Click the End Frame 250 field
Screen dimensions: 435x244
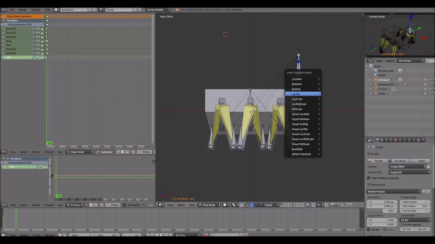click(x=414, y=206)
